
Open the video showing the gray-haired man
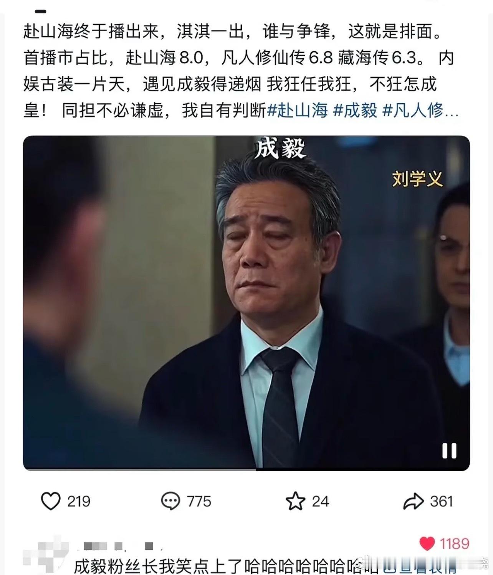coord(246,303)
